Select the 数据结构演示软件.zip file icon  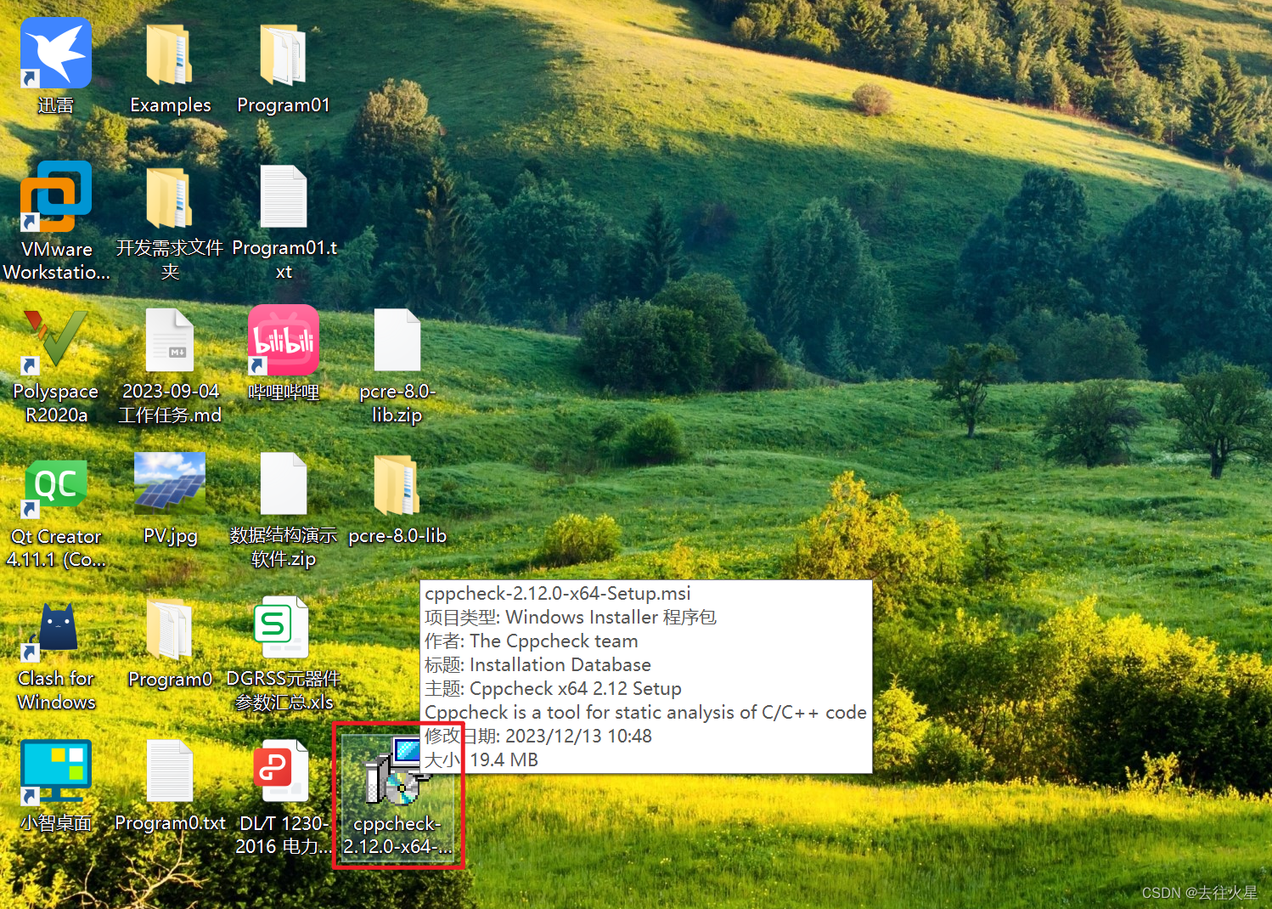coord(284,484)
